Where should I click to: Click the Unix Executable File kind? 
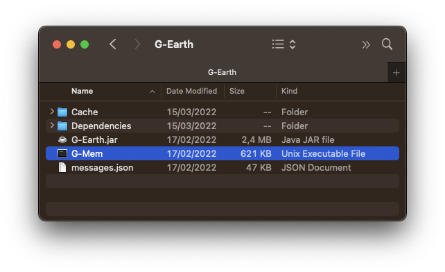point(323,154)
